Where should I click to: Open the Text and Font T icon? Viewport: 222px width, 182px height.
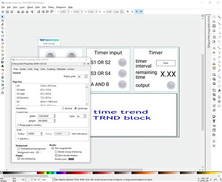[214, 121]
